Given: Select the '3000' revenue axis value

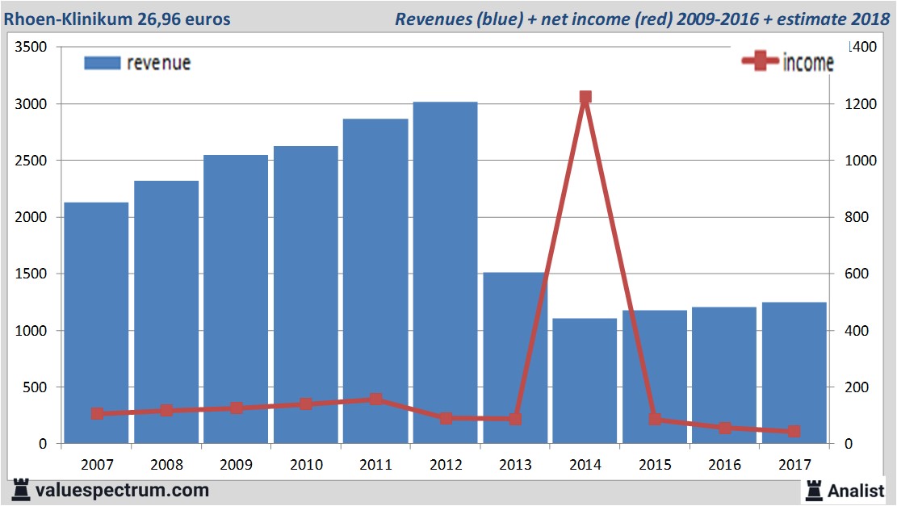Looking at the screenshot, I should (x=31, y=104).
